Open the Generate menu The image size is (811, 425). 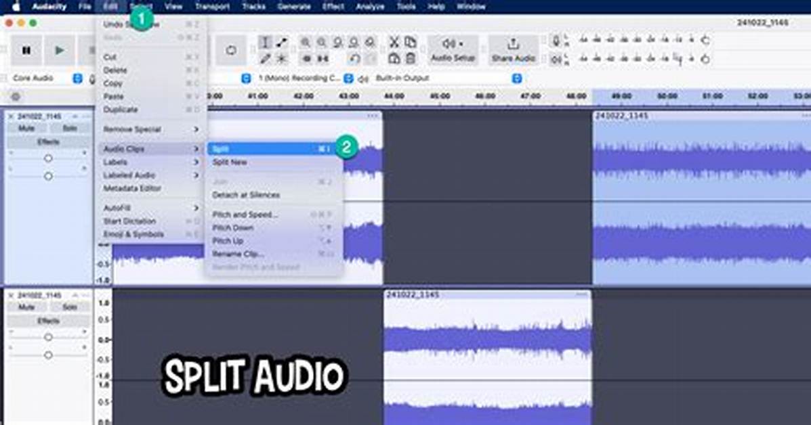(x=294, y=7)
